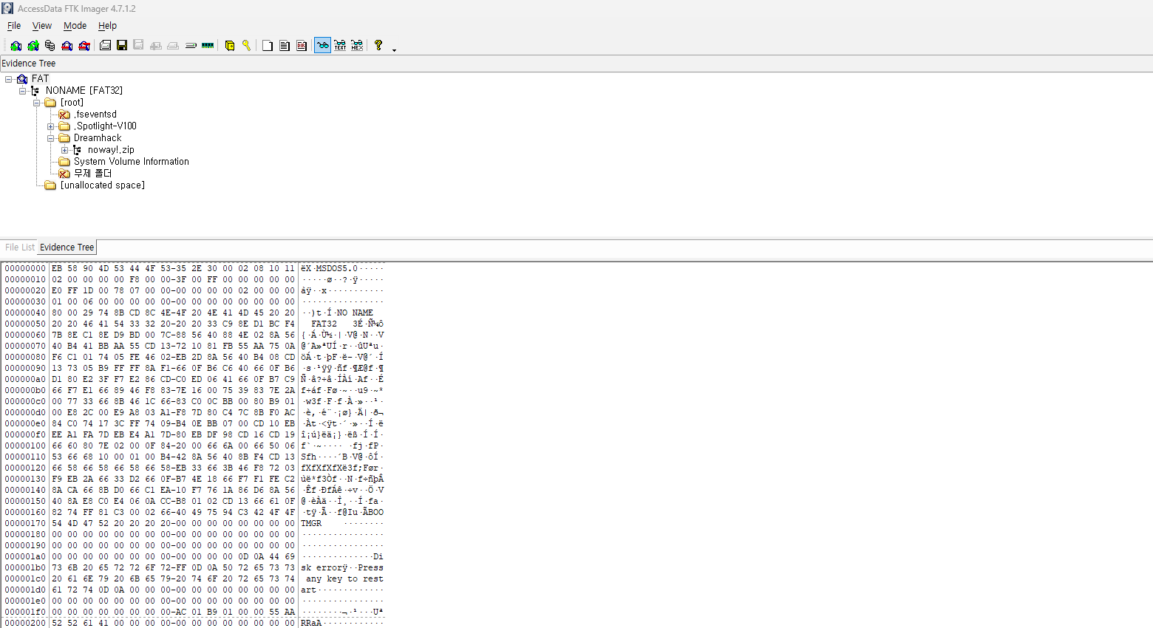The image size is (1153, 628).
Task: Expand the noway!.zip node
Action: [64, 150]
